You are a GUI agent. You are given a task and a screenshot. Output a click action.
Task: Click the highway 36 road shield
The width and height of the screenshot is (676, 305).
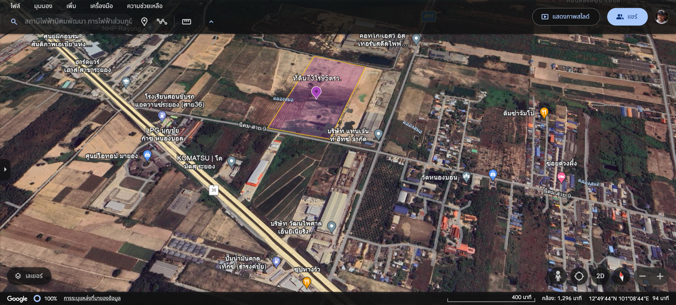pos(214,190)
